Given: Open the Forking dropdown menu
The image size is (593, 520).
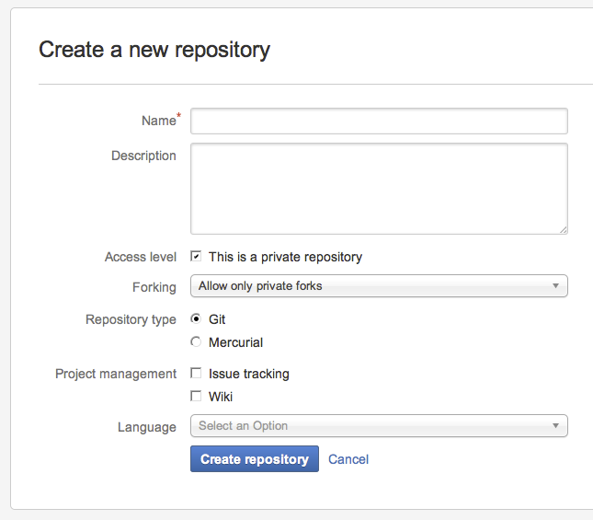Looking at the screenshot, I should 379,285.
